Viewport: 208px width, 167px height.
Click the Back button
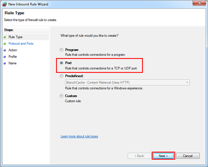click(x=138, y=156)
